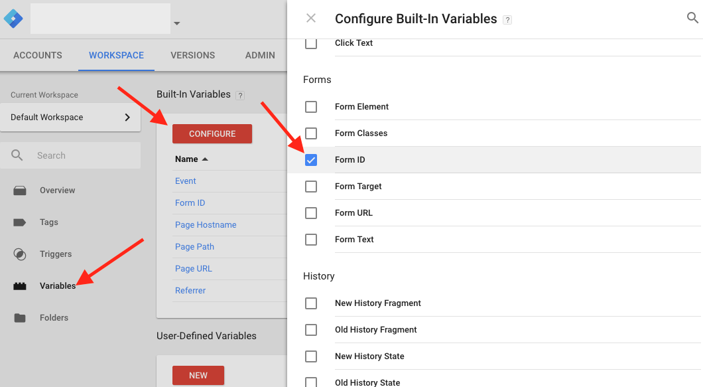Open the account container dropdown arrow
The height and width of the screenshot is (387, 703).
pos(176,24)
